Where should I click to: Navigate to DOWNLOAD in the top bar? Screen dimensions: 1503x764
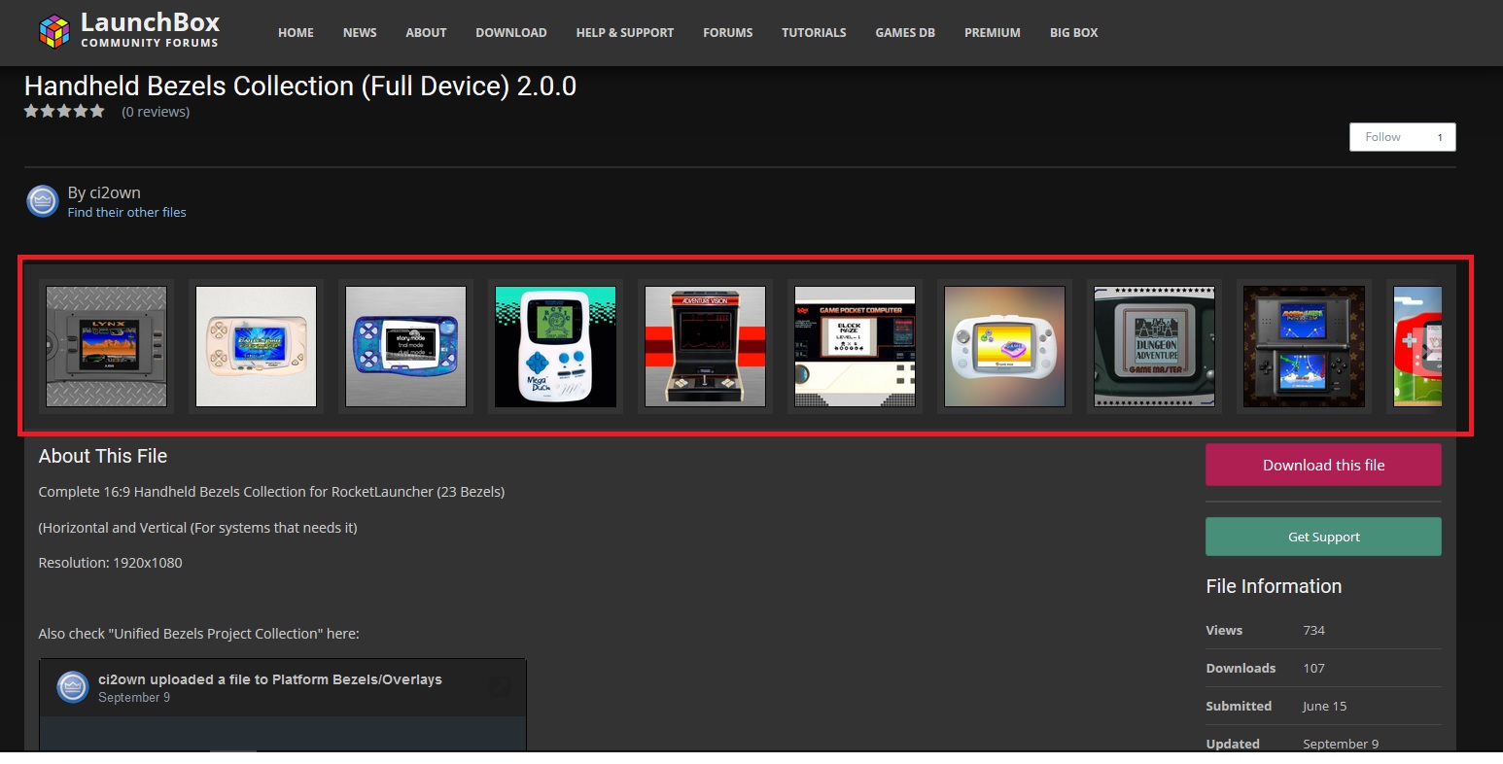click(511, 32)
